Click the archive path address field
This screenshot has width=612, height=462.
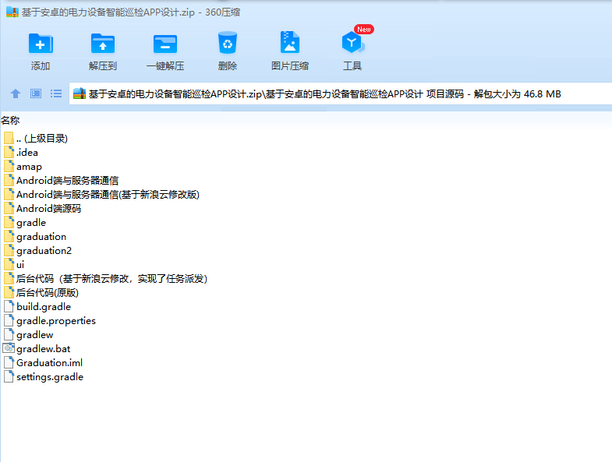click(341, 93)
